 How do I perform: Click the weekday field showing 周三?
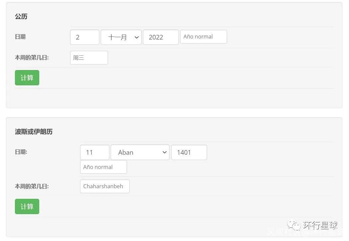89,58
